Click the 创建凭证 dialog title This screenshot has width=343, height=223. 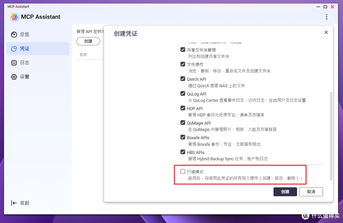[125, 34]
